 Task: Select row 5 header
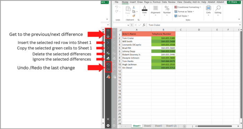point(119,48)
